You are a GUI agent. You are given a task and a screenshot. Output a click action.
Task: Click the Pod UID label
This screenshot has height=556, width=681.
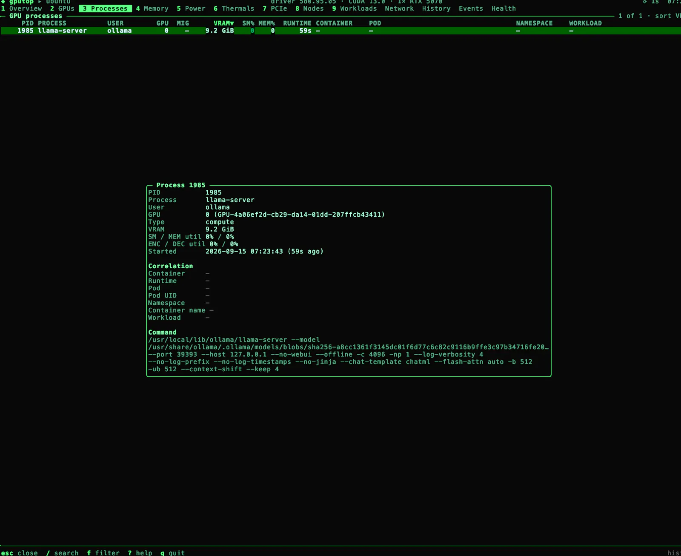(163, 295)
